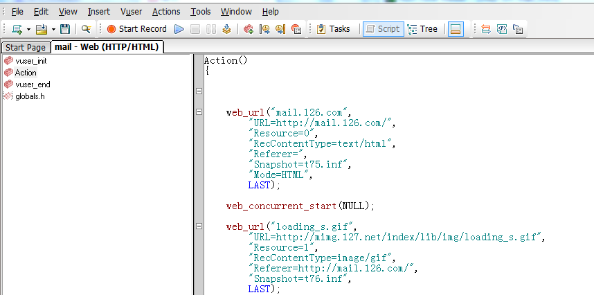Image resolution: width=594 pixels, height=295 pixels.
Task: Switch to the Start Page tab
Action: point(25,47)
